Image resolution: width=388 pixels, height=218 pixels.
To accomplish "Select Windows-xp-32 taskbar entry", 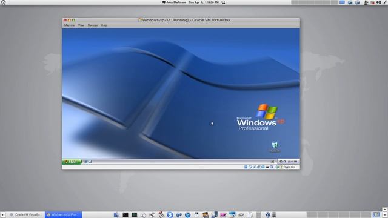I will (63, 214).
